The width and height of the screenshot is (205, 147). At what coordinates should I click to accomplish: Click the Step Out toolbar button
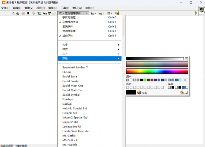click(54, 13)
